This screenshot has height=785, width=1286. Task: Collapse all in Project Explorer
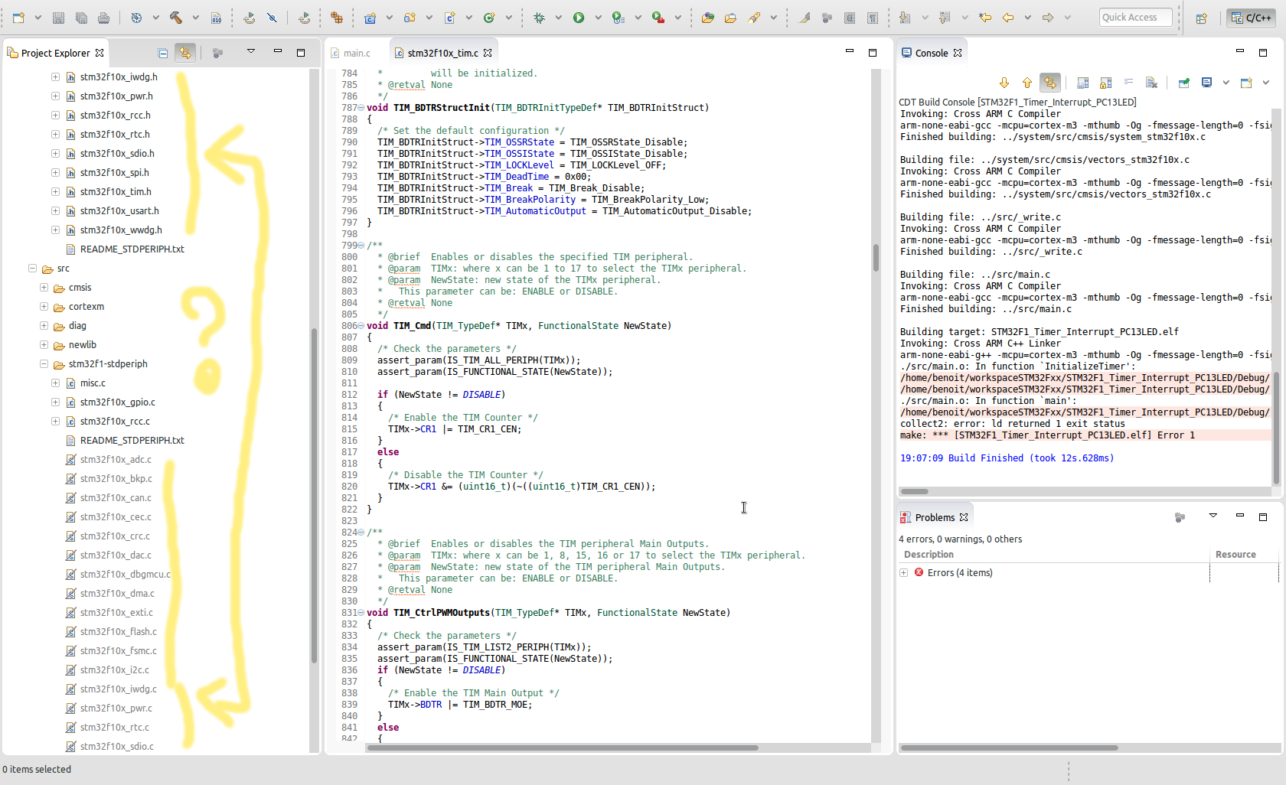163,53
